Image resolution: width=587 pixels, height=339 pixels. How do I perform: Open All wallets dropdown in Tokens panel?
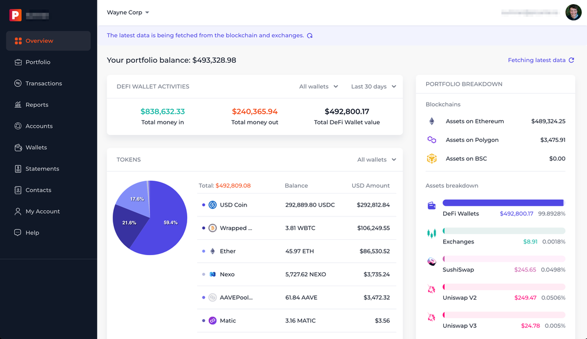377,160
